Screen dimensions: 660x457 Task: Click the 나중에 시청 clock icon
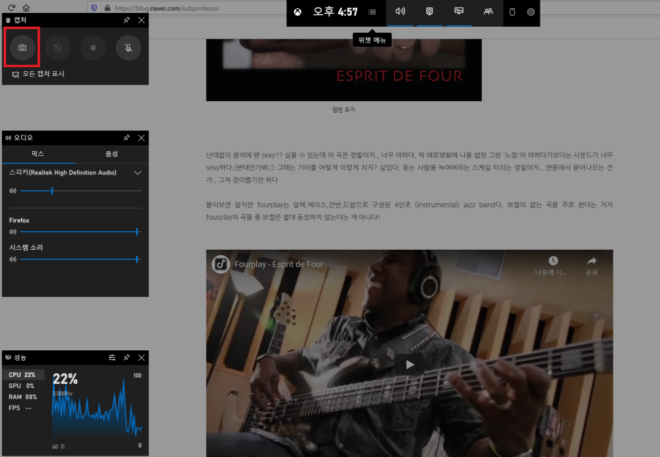(553, 261)
